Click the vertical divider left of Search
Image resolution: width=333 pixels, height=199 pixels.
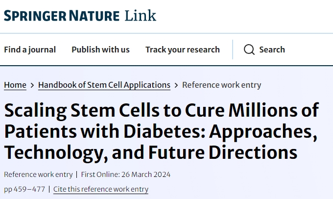[232, 50]
